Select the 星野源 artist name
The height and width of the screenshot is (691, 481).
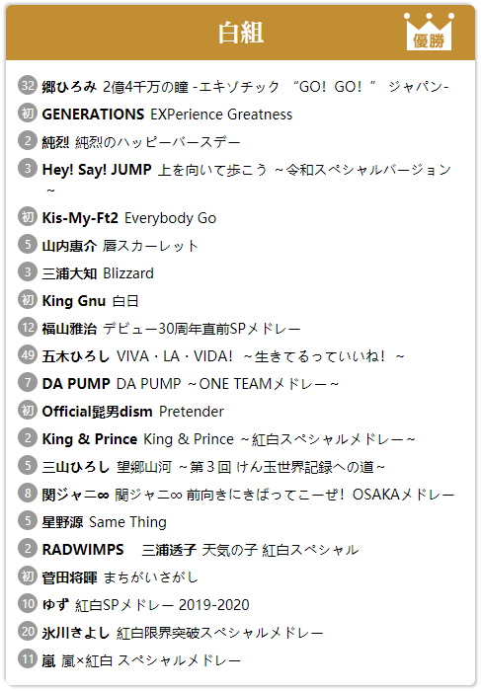62,522
